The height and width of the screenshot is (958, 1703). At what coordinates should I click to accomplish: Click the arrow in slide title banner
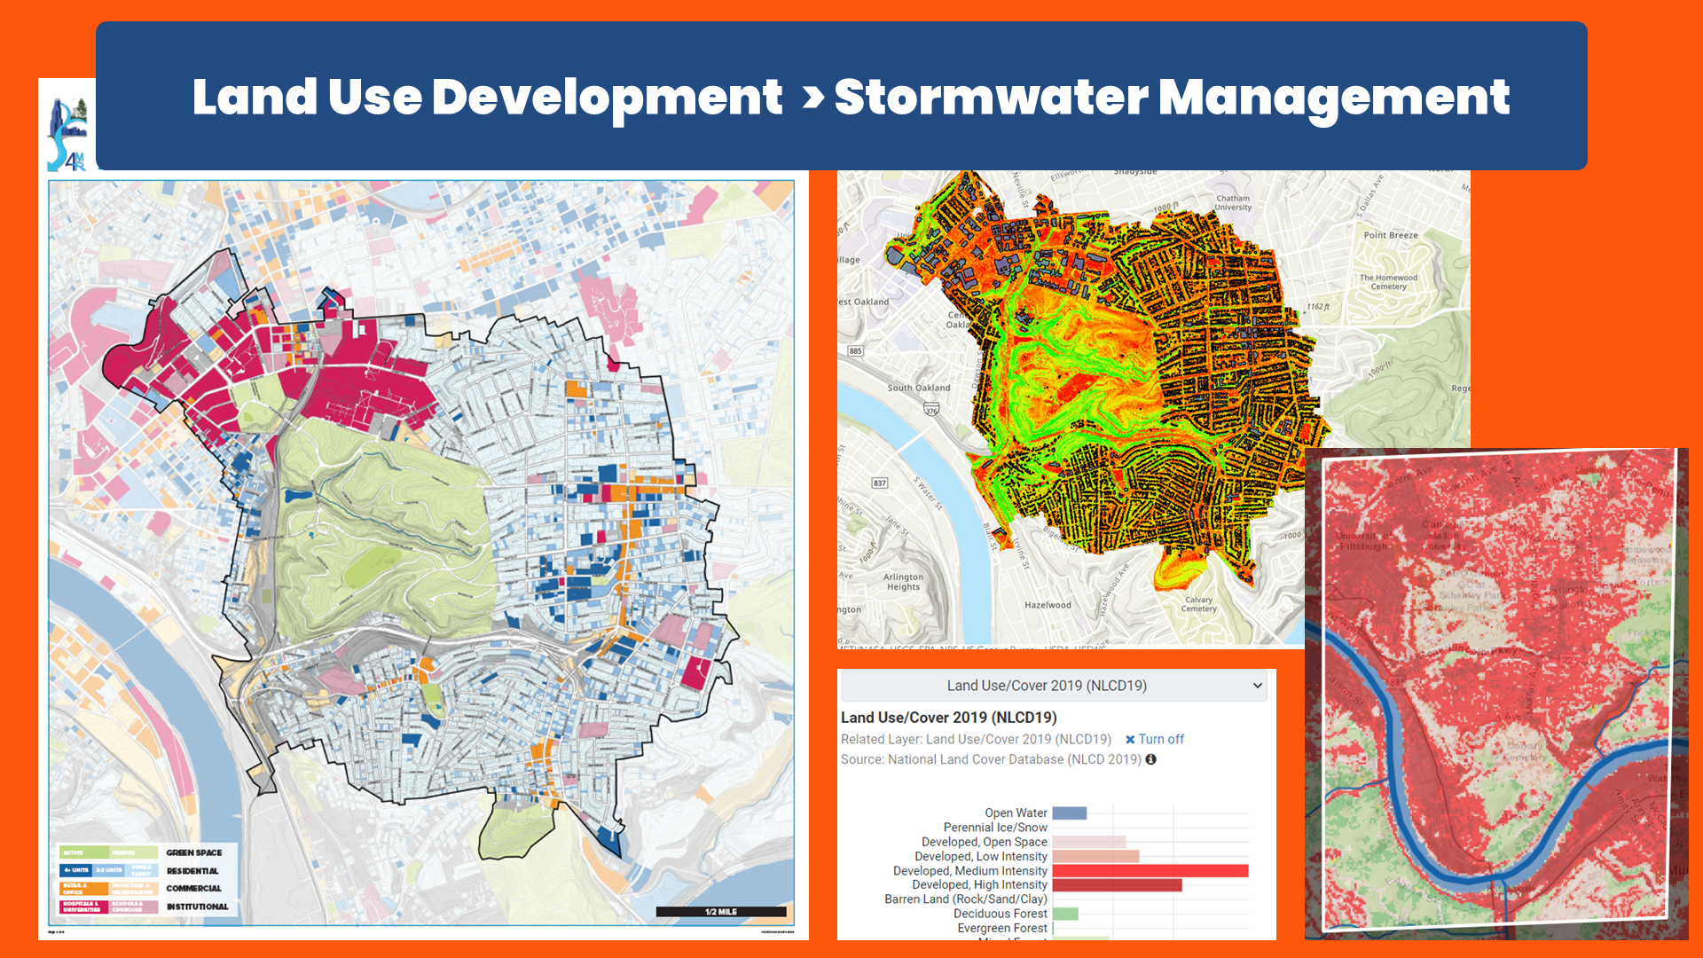point(812,97)
